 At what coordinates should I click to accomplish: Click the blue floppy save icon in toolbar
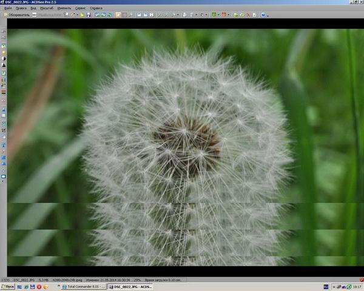[89, 15]
